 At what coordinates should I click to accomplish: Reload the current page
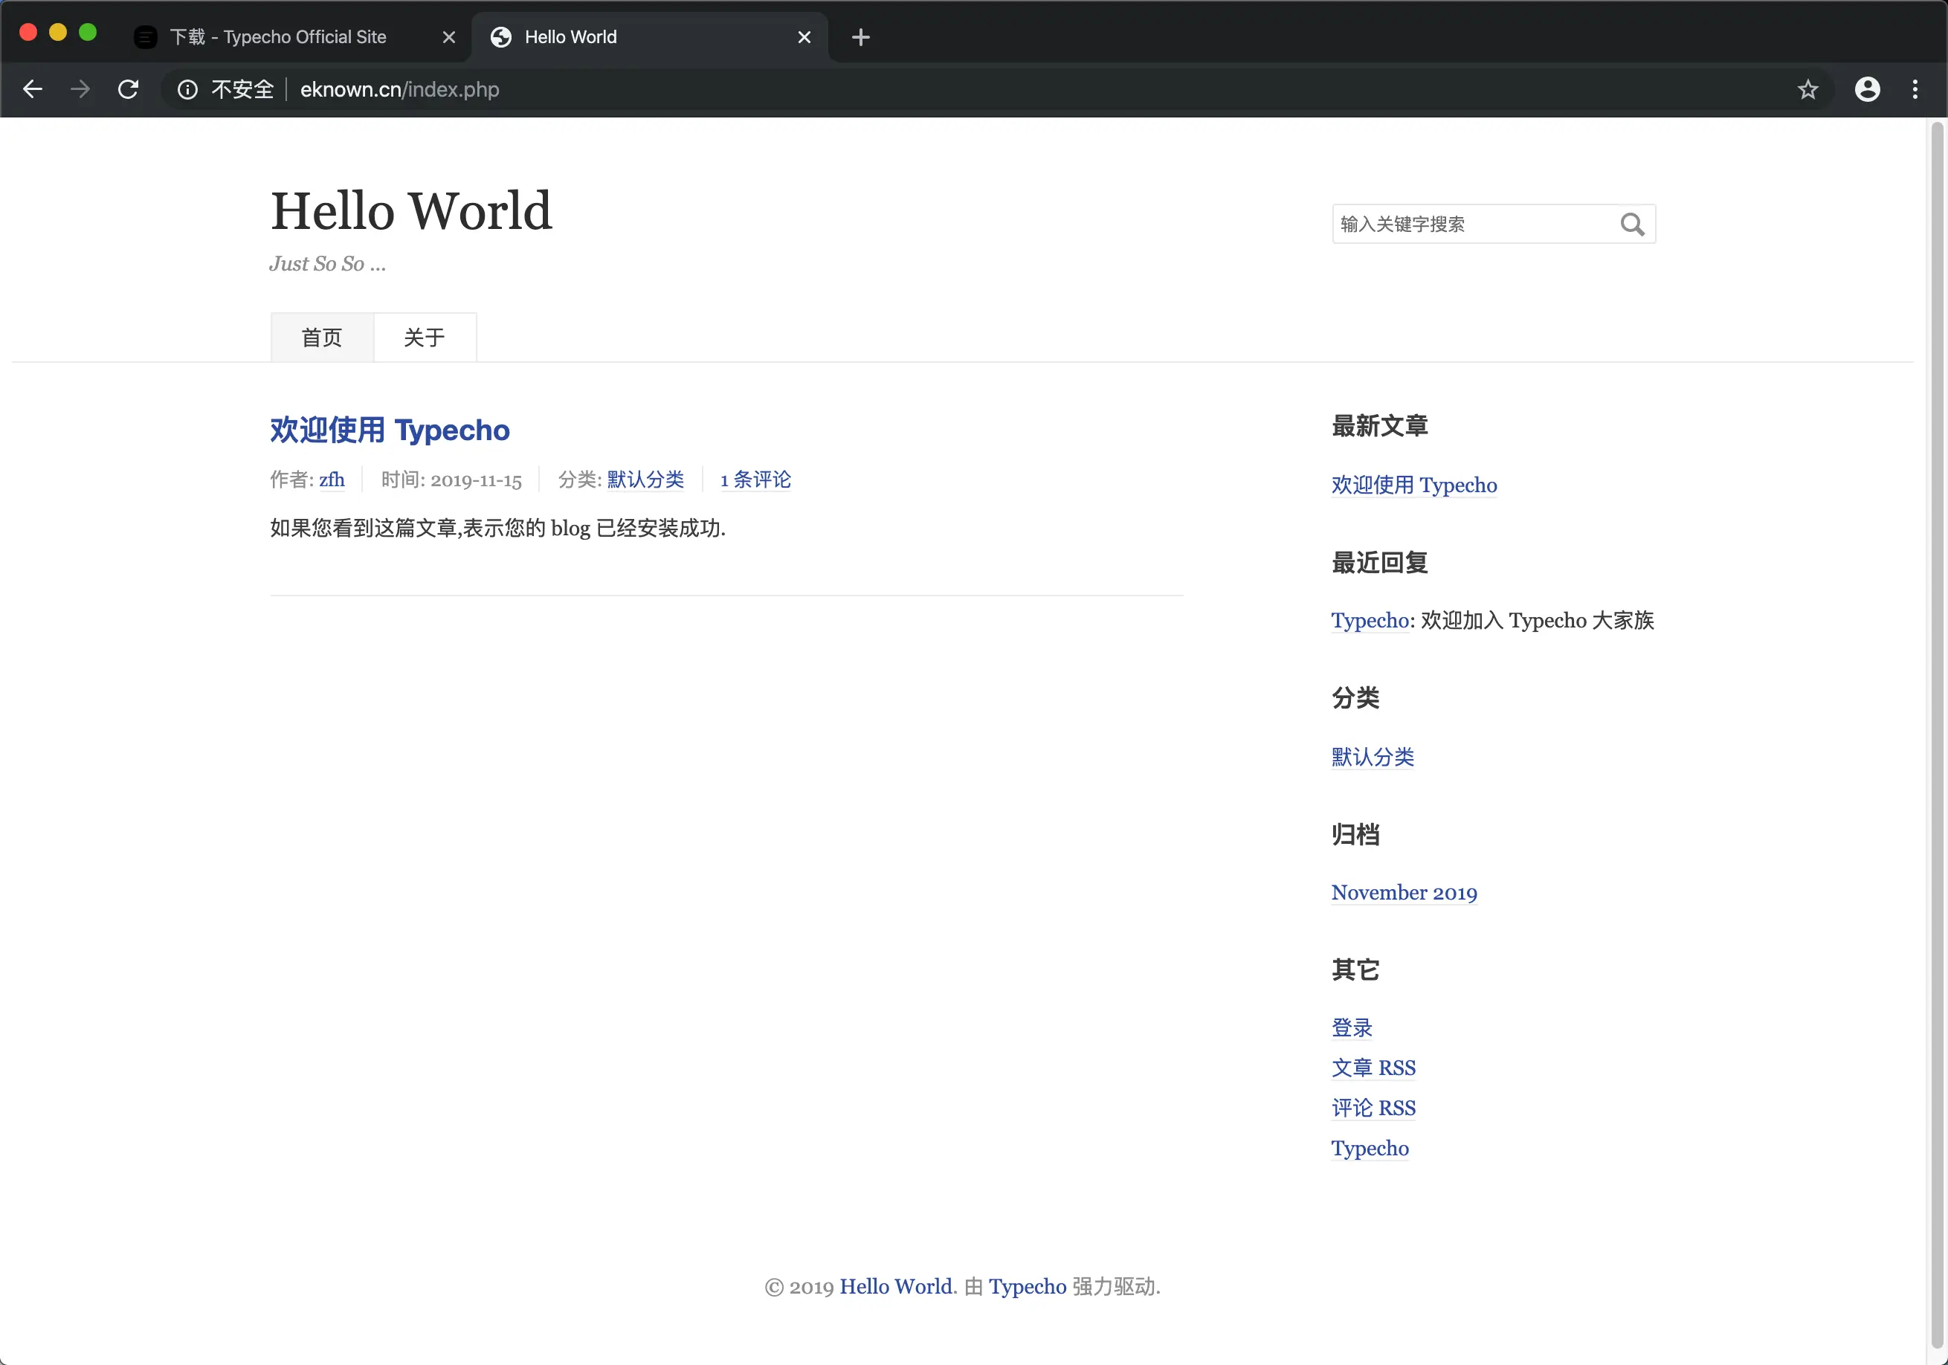pos(128,89)
